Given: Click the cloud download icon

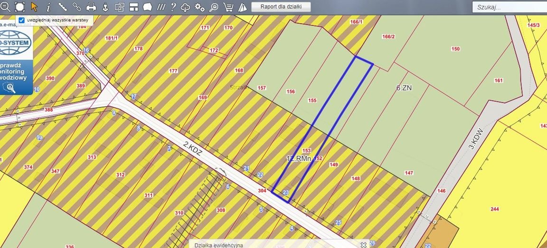Looking at the screenshot, I should [186, 7].
